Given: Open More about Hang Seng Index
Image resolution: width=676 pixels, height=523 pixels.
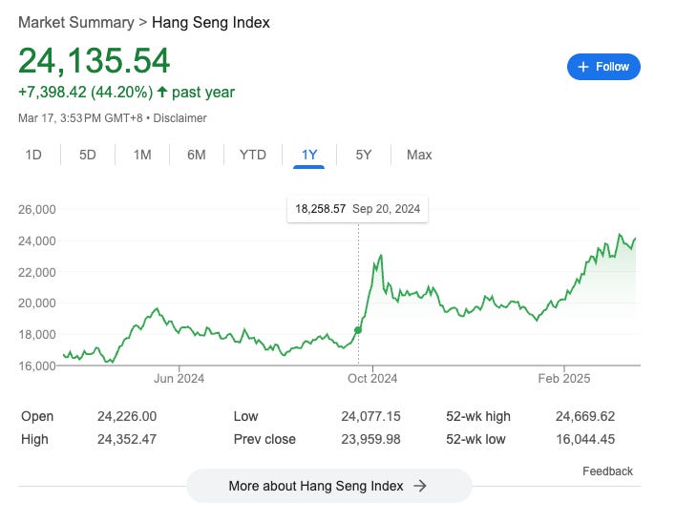Looking at the screenshot, I should [x=329, y=486].
